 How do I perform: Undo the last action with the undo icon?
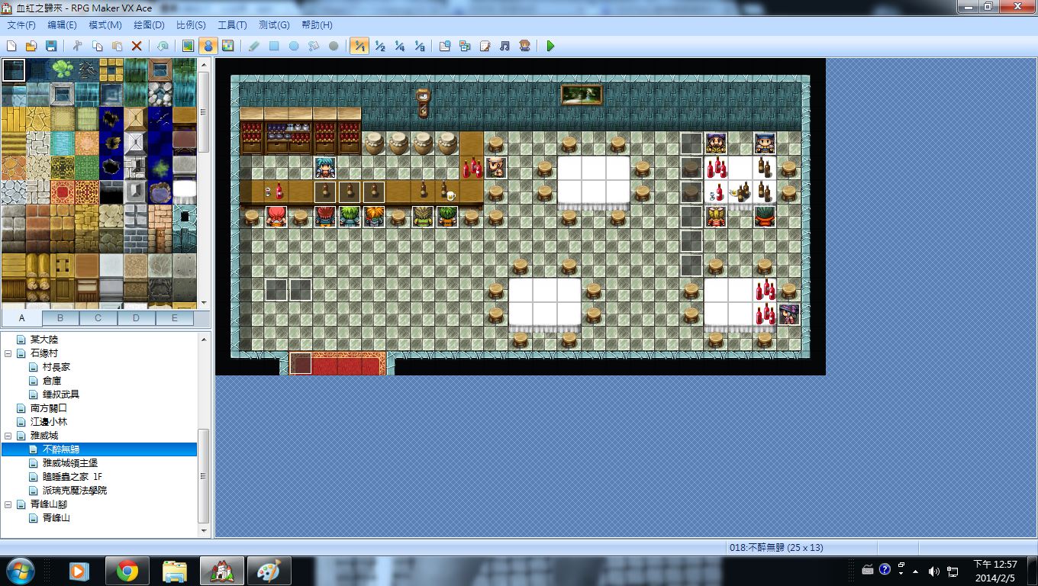tap(163, 46)
